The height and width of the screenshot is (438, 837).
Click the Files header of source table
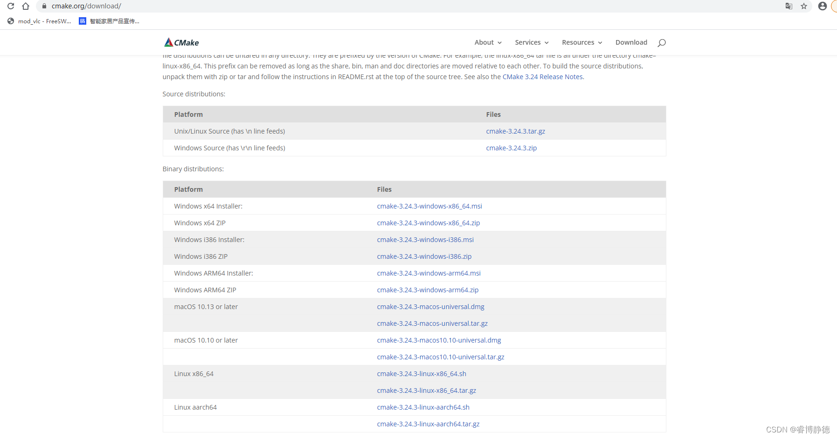click(493, 115)
